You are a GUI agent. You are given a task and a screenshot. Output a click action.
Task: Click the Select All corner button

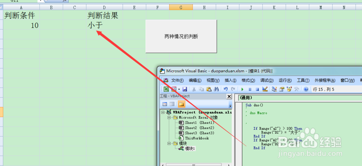[x=1, y=7]
